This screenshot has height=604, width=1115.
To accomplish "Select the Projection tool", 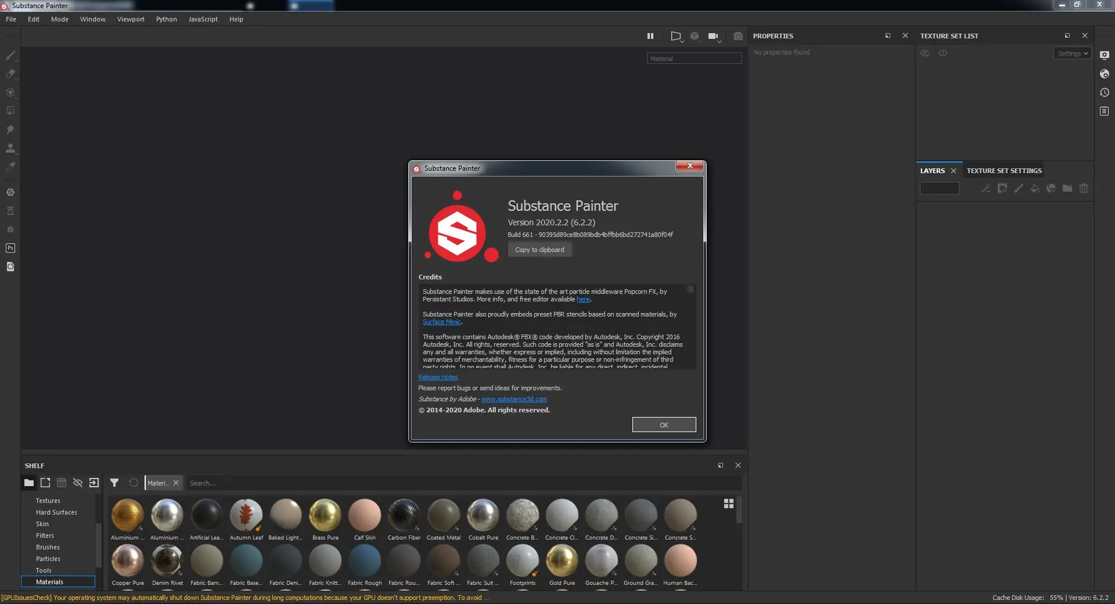I will 10,92.
